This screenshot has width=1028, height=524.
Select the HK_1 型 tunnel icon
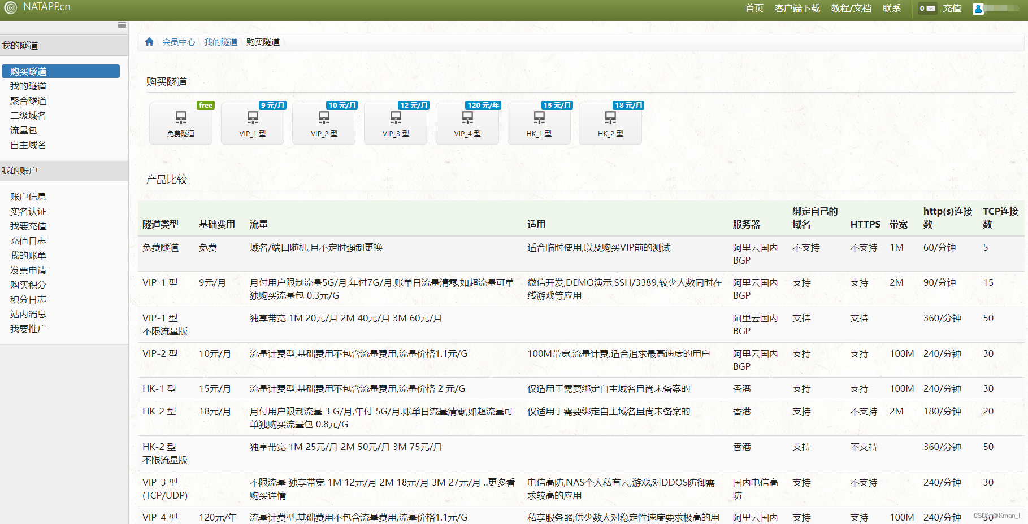coord(539,117)
